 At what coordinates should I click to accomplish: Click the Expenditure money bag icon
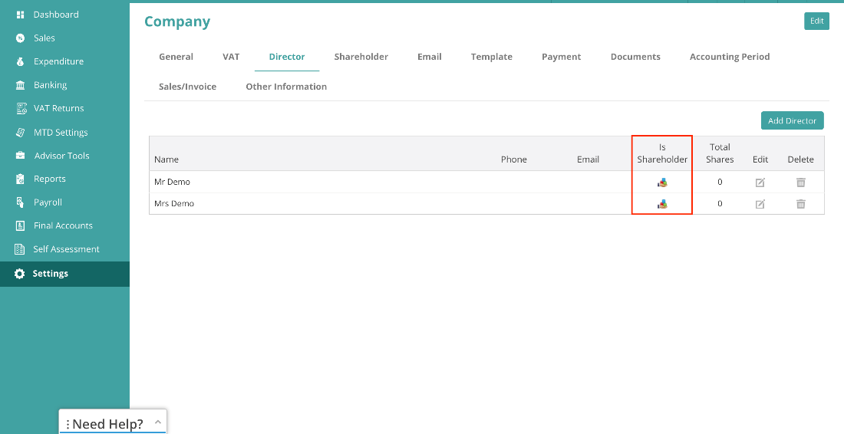pyautogui.click(x=21, y=61)
